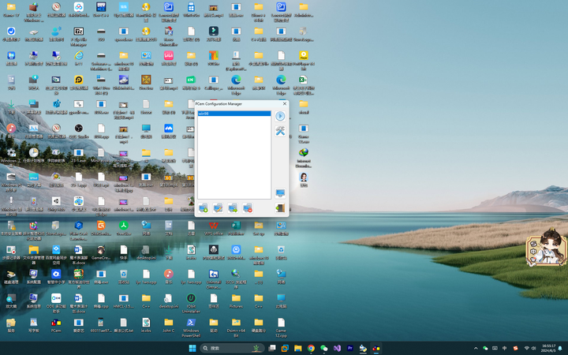Viewport: 568px width, 355px height.
Task: Open the clock and date panel
Action: click(x=547, y=348)
